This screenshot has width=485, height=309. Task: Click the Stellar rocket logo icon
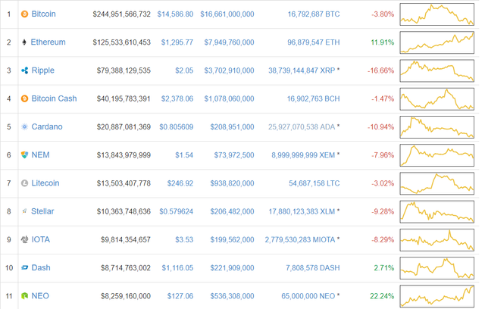pos(24,211)
